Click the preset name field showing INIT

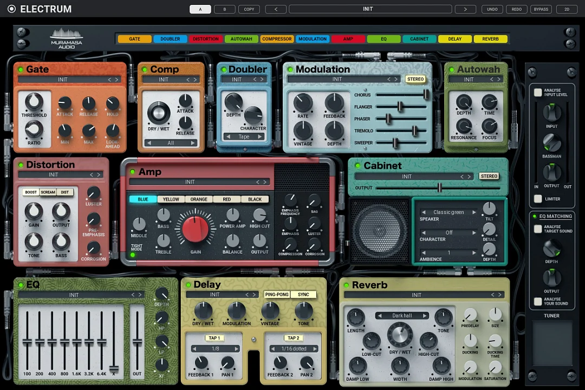coord(368,9)
